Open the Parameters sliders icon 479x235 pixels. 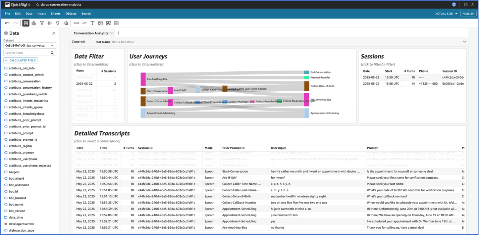pyautogui.click(x=50, y=23)
